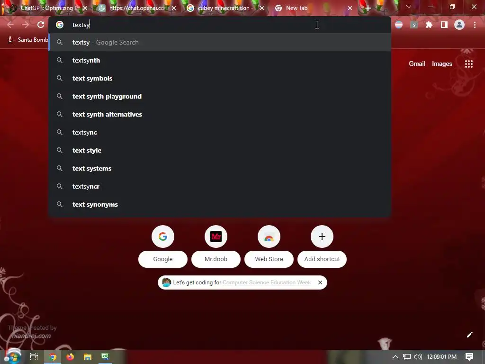Image resolution: width=485 pixels, height=364 pixels.
Task: Open a new tab with plus button
Action: [x=368, y=8]
